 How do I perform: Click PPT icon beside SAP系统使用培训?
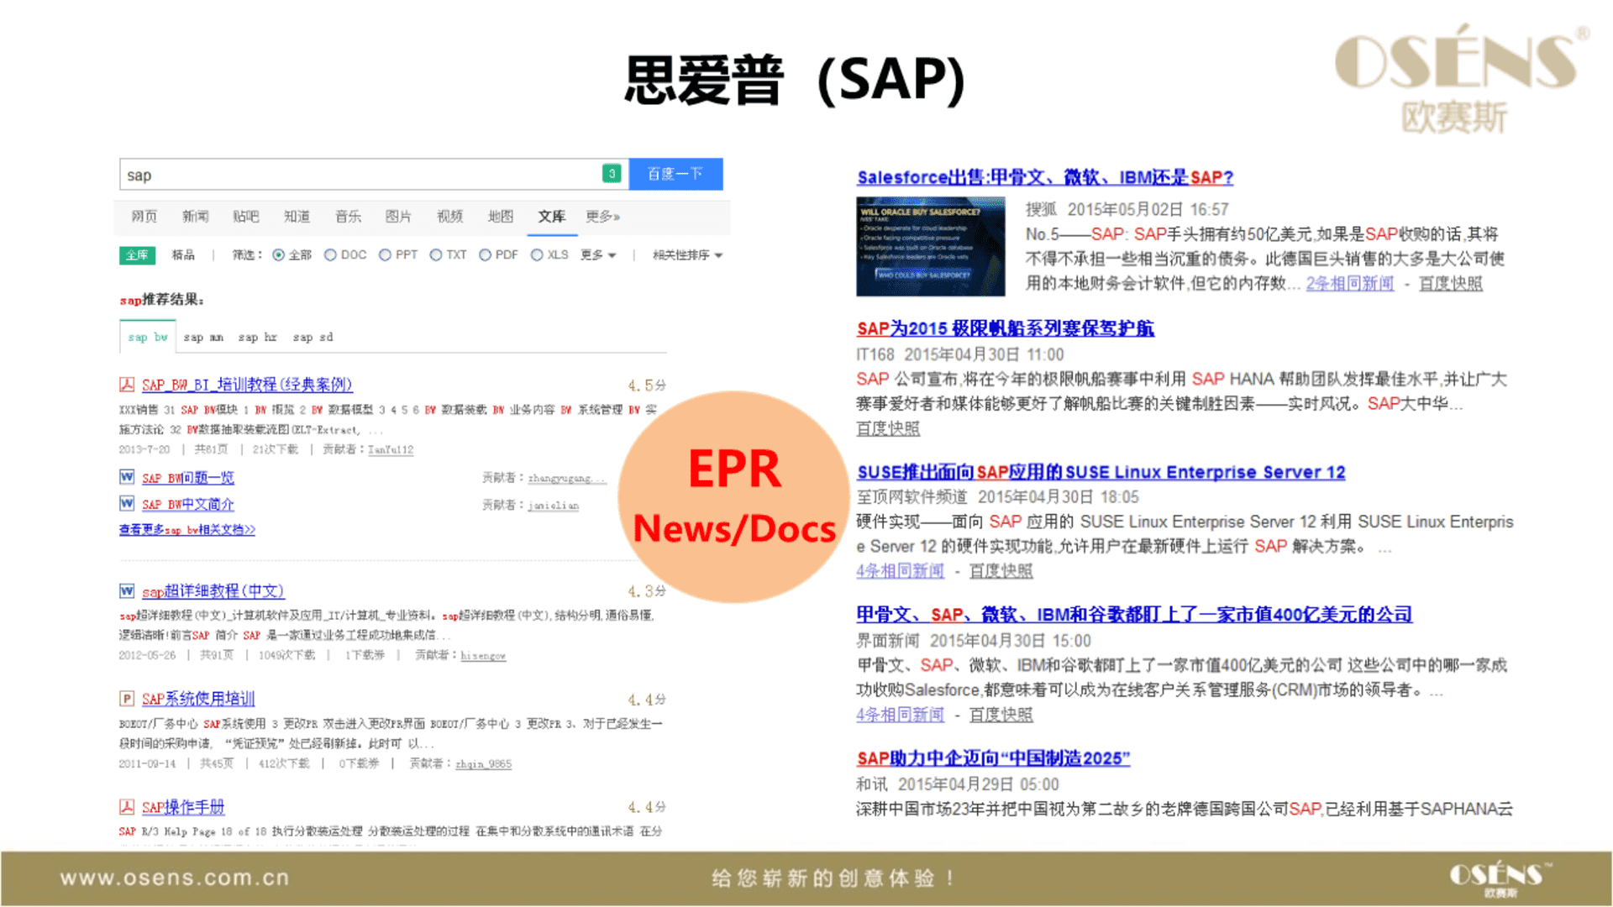coord(127,699)
